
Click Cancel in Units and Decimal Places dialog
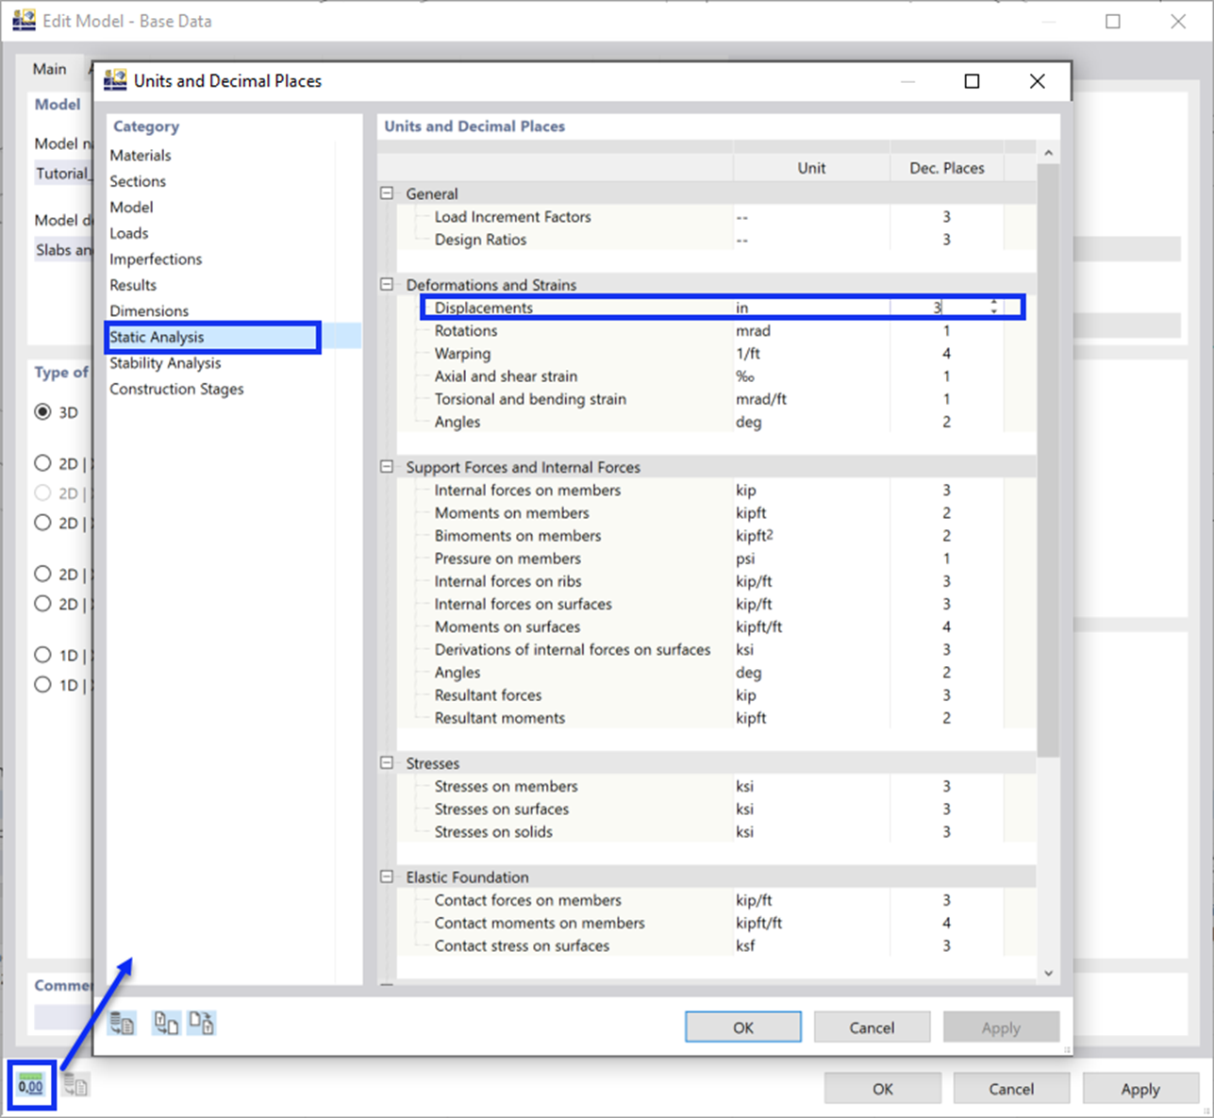872,1027
